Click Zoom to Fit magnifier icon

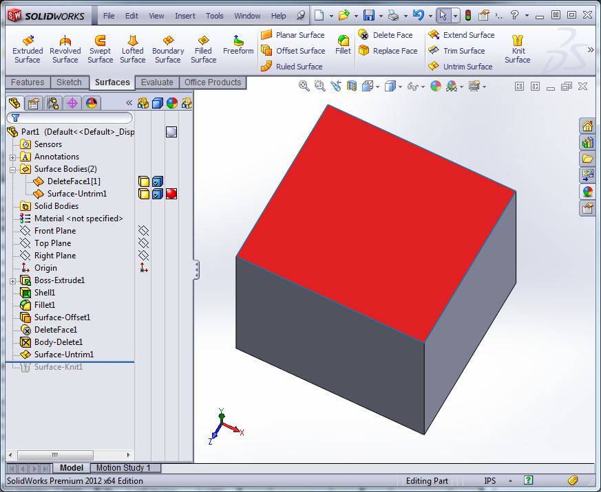(x=304, y=86)
